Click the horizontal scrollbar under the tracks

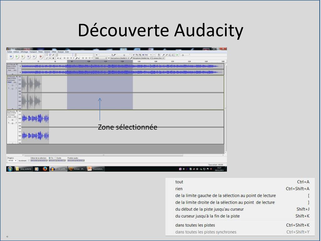pos(103,155)
